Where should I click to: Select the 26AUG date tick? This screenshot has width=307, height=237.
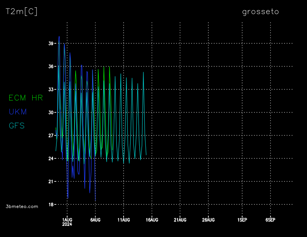(208, 220)
